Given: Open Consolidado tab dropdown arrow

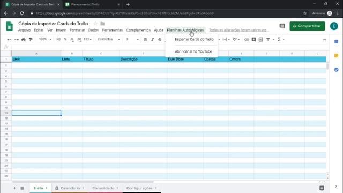Looking at the screenshot, I should pos(117,188).
